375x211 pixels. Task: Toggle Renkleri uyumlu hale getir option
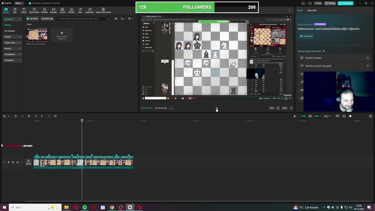[368, 66]
